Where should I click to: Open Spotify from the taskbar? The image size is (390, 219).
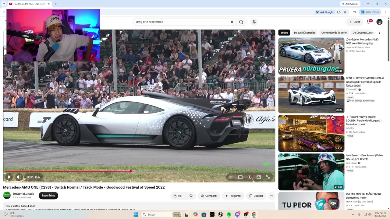tap(229, 214)
